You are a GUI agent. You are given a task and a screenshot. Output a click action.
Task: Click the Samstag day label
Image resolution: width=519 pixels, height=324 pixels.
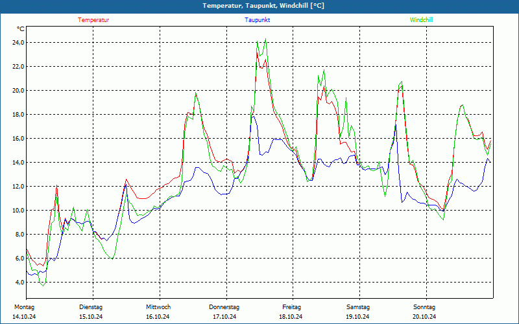click(x=358, y=307)
